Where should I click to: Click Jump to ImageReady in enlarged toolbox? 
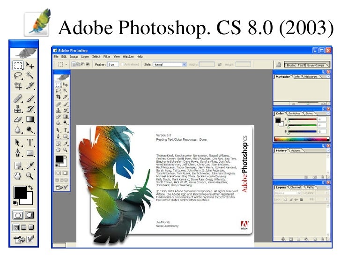pyautogui.click(x=19, y=240)
